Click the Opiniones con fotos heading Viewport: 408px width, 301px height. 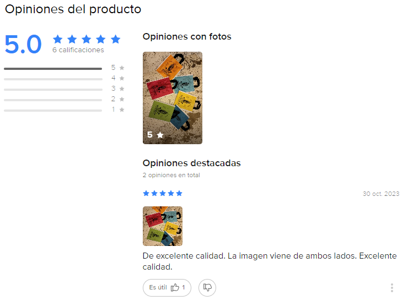[187, 37]
